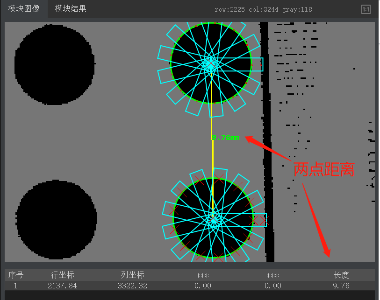This screenshot has height=300, width=380.
Task: Click the lower fitted circle with green outline
Action: 213,218
